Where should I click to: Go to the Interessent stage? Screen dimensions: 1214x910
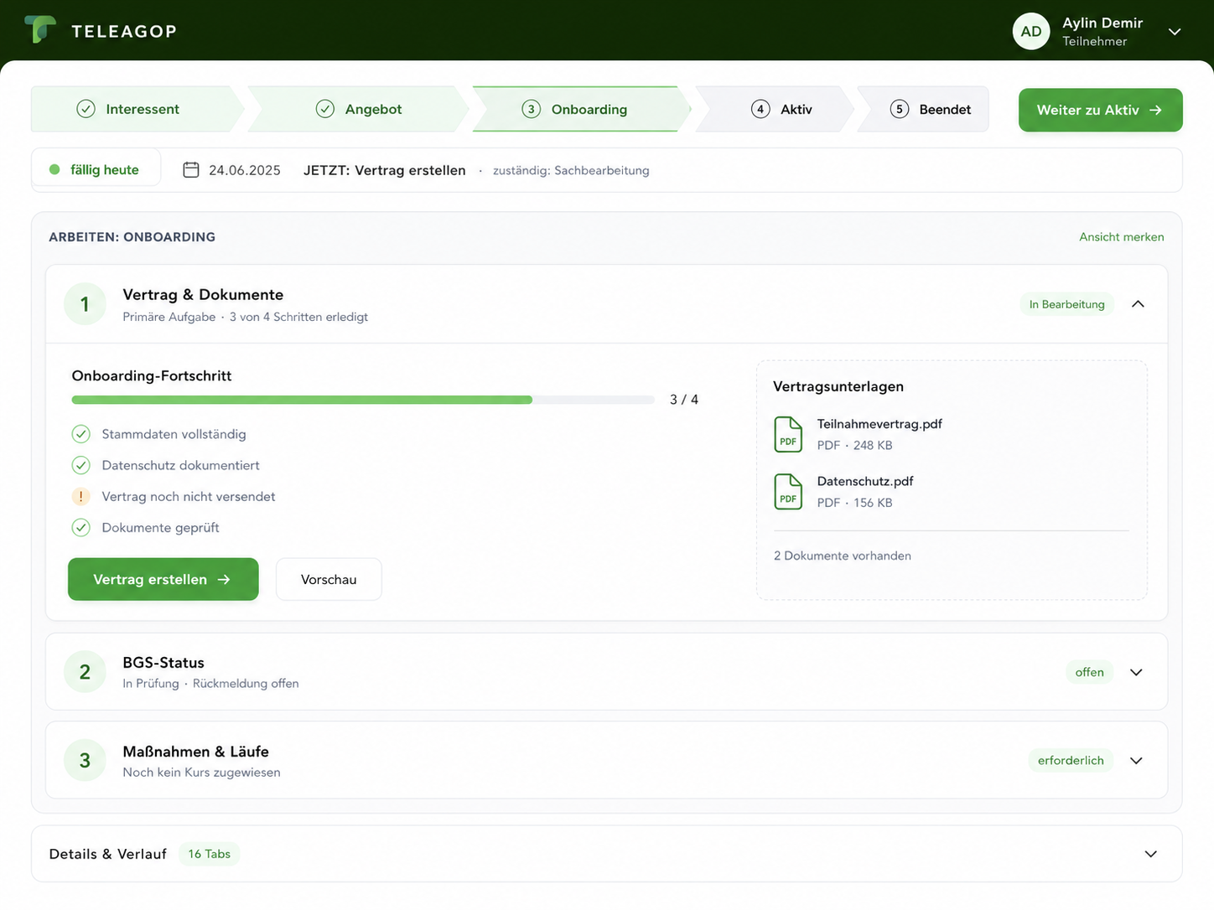[x=137, y=109]
